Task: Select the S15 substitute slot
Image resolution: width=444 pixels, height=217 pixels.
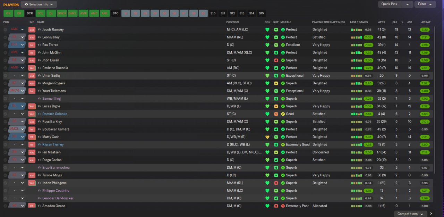Action: pyautogui.click(x=261, y=13)
